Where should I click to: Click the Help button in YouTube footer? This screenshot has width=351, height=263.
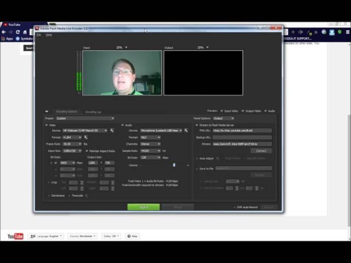(132, 236)
